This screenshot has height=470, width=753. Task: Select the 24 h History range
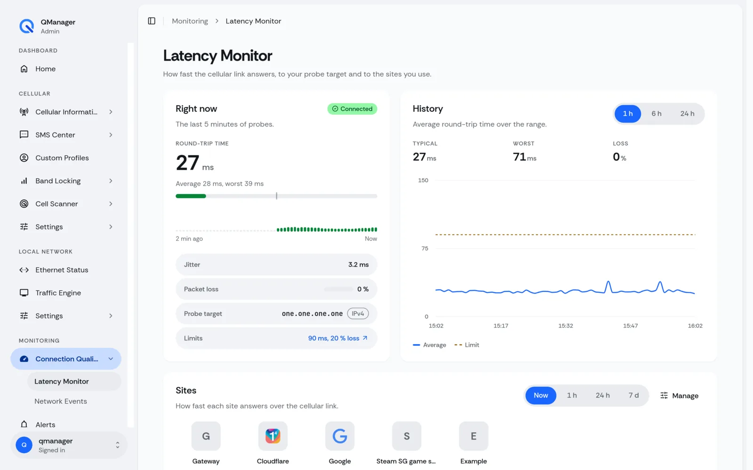[x=687, y=114]
